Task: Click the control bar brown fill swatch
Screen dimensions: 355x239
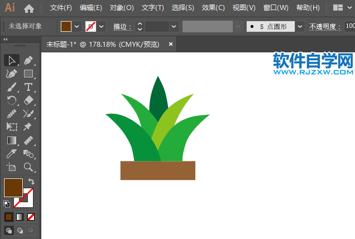Action: point(66,26)
